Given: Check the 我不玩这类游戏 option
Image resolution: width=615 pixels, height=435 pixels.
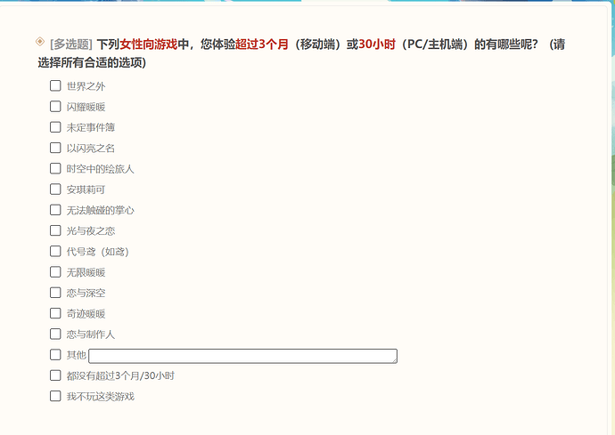Looking at the screenshot, I should click(55, 396).
